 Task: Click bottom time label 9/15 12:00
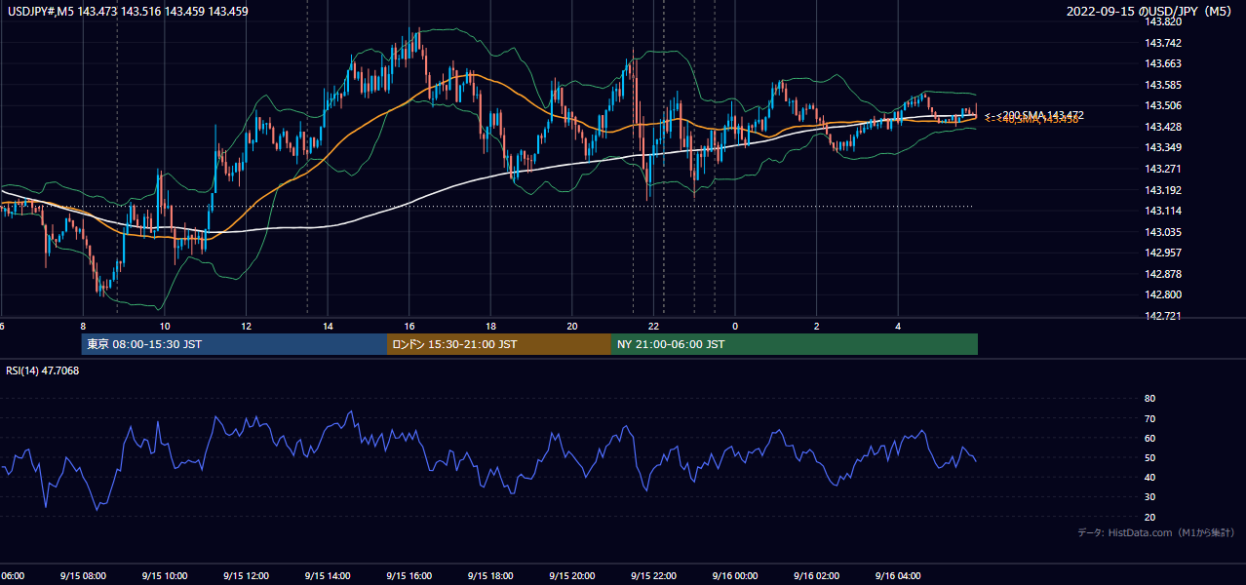246,576
